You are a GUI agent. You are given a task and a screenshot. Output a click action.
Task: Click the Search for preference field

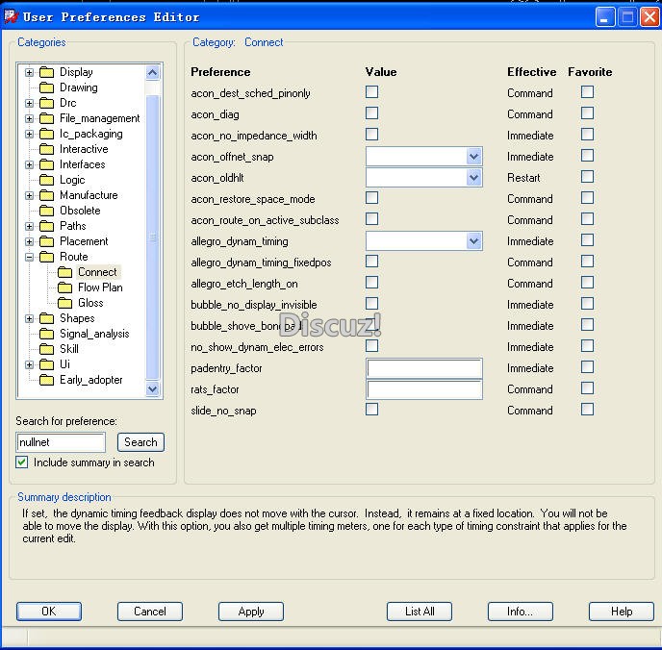tap(61, 442)
